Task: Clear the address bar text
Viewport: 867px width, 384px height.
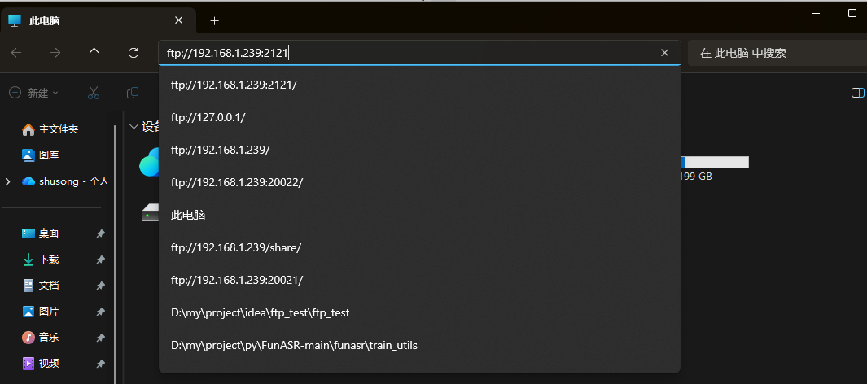Action: click(x=664, y=53)
